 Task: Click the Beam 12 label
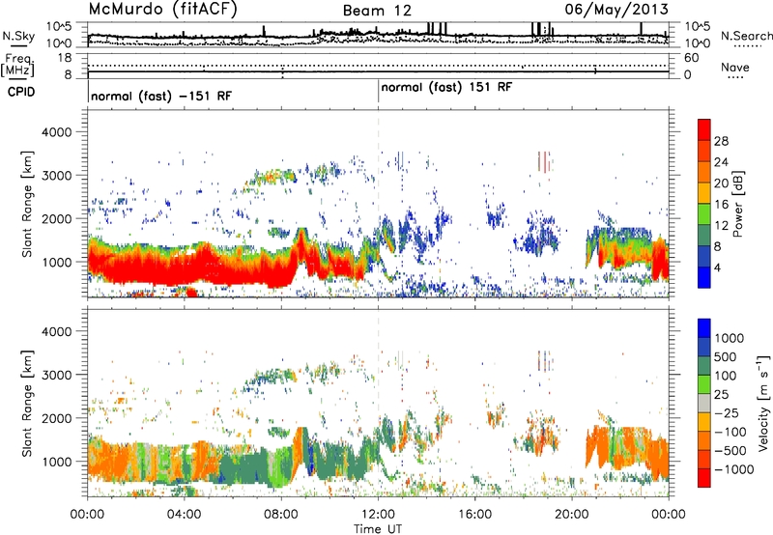click(x=377, y=11)
